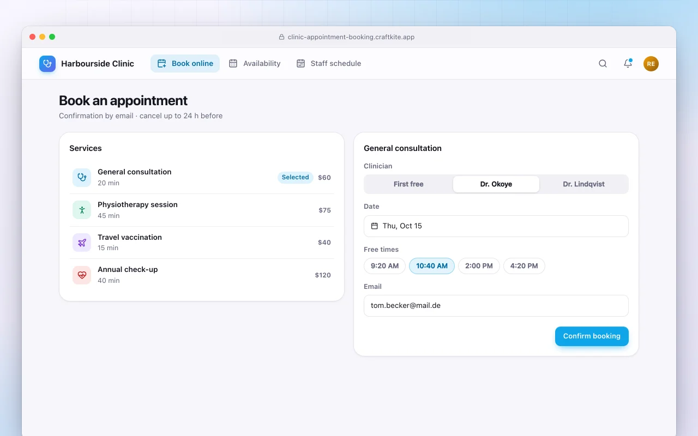Open the Thu, Oct 15 date picker
698x436 pixels.
[x=496, y=226]
